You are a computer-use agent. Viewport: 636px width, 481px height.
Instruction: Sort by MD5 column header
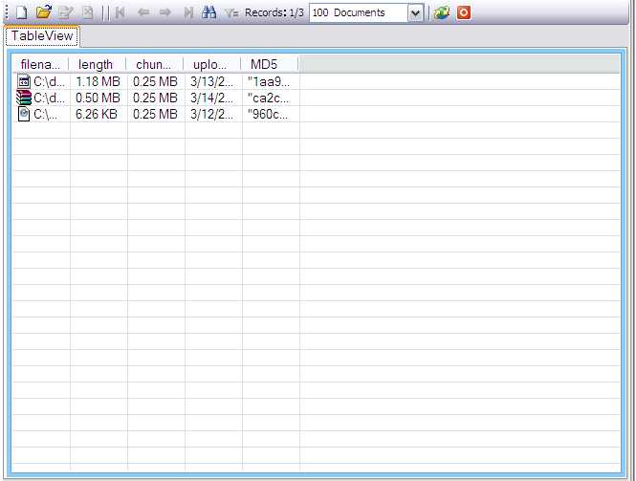click(x=270, y=64)
